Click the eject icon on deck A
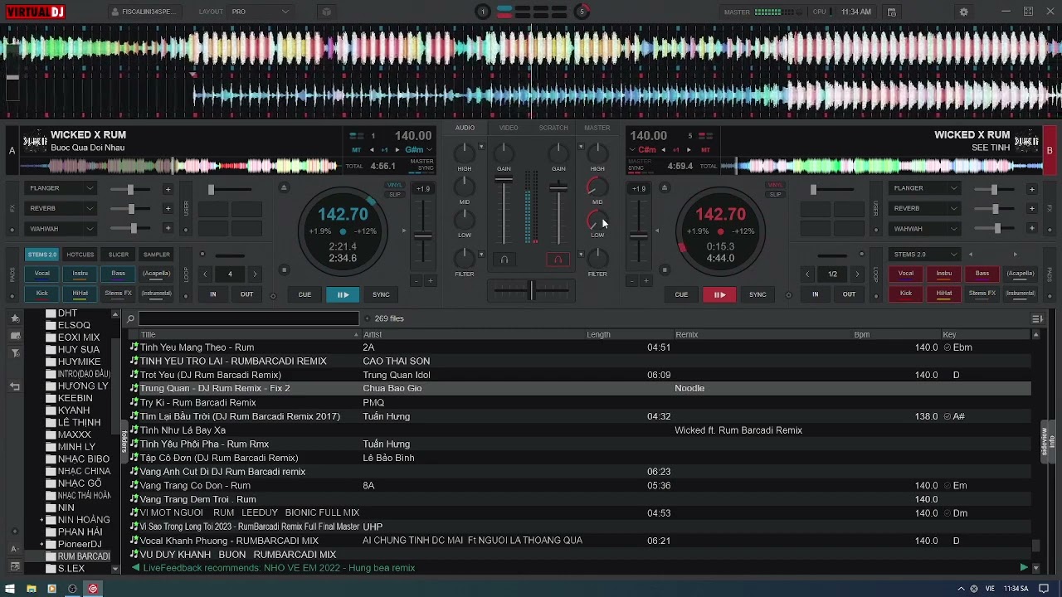Image resolution: width=1062 pixels, height=597 pixels. (x=284, y=187)
